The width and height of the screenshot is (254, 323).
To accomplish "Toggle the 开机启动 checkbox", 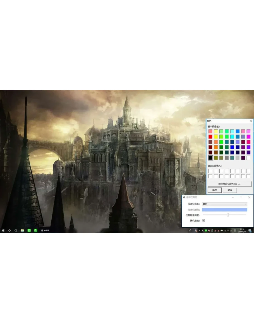I will pos(203,221).
